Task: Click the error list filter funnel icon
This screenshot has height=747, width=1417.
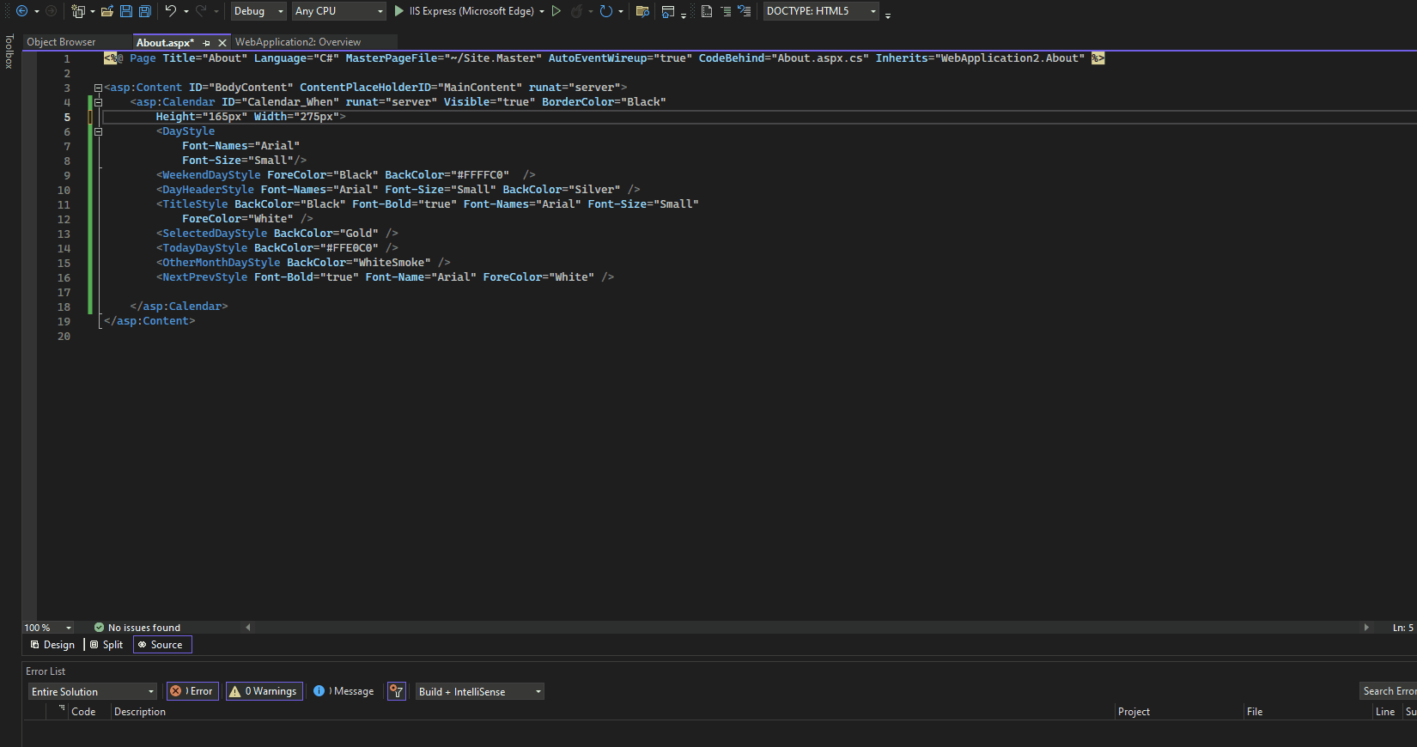Action: pos(396,691)
